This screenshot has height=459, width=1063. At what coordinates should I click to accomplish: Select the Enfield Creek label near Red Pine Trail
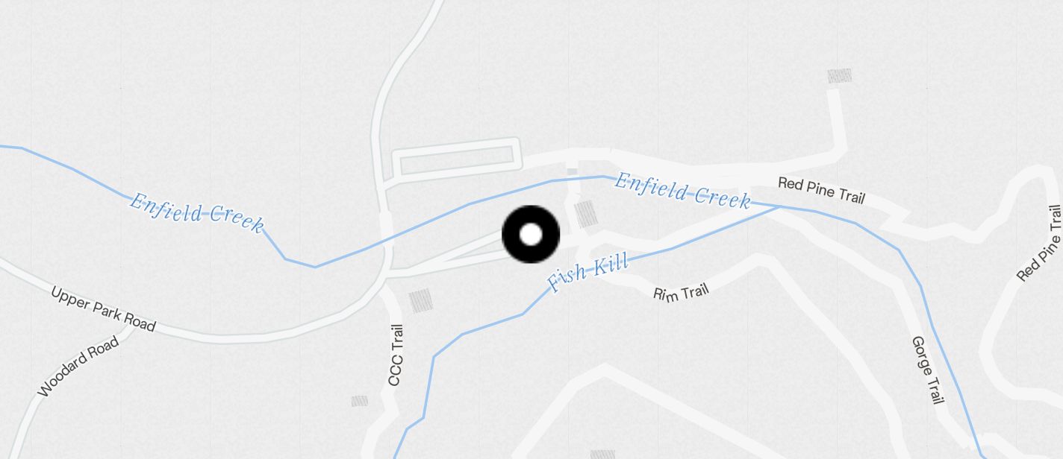(x=682, y=191)
